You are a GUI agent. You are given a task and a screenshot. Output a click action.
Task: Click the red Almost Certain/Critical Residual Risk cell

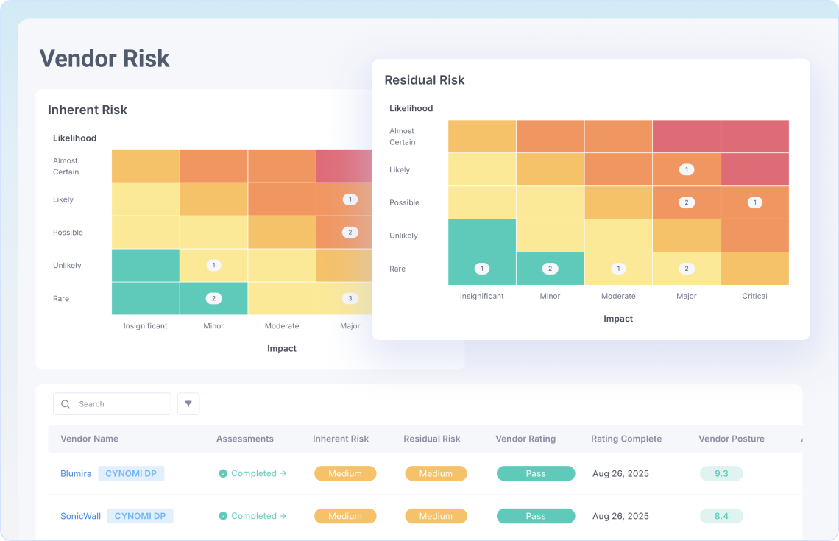pyautogui.click(x=754, y=136)
